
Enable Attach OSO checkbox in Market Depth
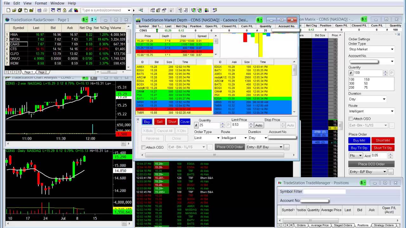pos(143,147)
